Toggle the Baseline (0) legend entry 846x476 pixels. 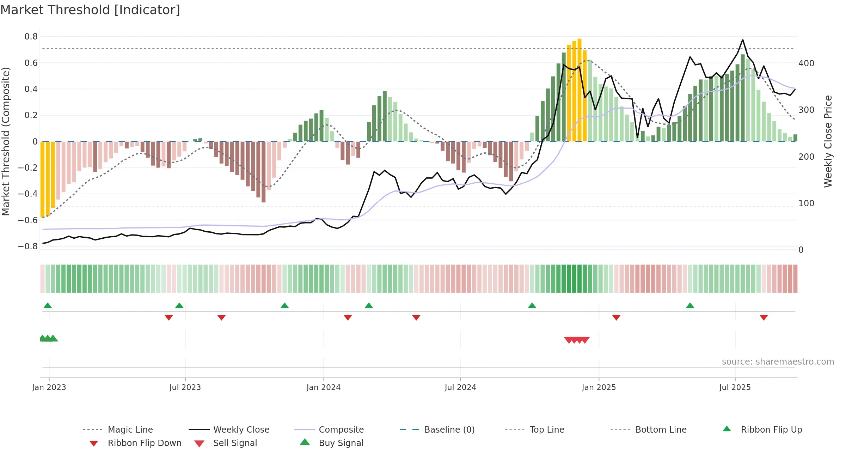pyautogui.click(x=437, y=429)
